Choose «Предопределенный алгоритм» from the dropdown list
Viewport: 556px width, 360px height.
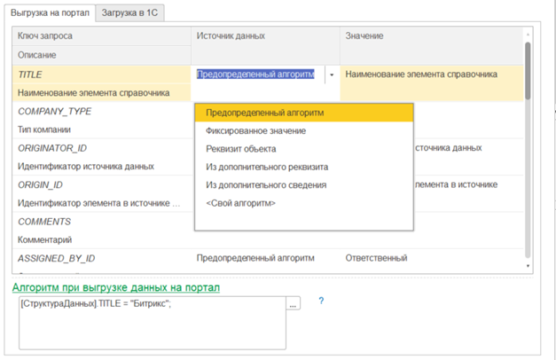(264, 113)
